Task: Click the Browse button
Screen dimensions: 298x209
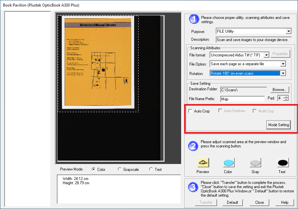Action: (x=280, y=89)
